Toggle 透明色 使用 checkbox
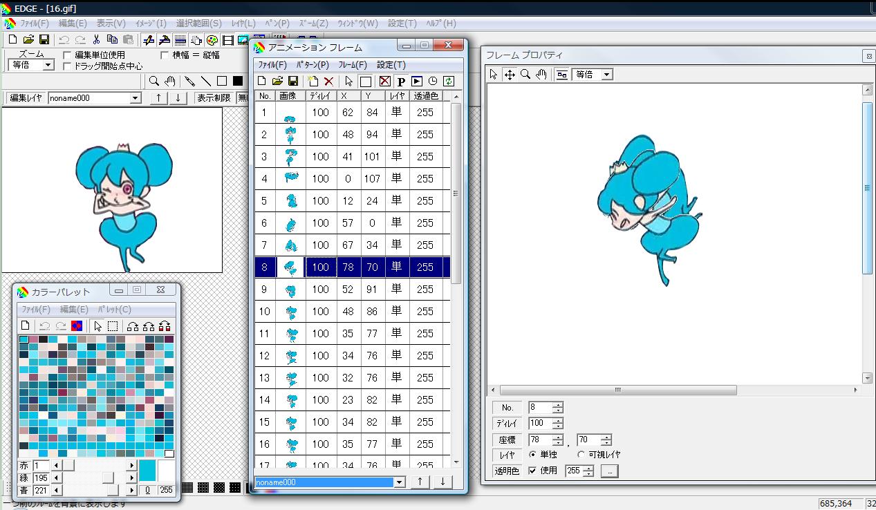The width and height of the screenshot is (876, 510). click(x=532, y=471)
